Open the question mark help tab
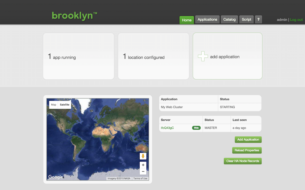Screen dimensions: 305x190 click(x=258, y=20)
